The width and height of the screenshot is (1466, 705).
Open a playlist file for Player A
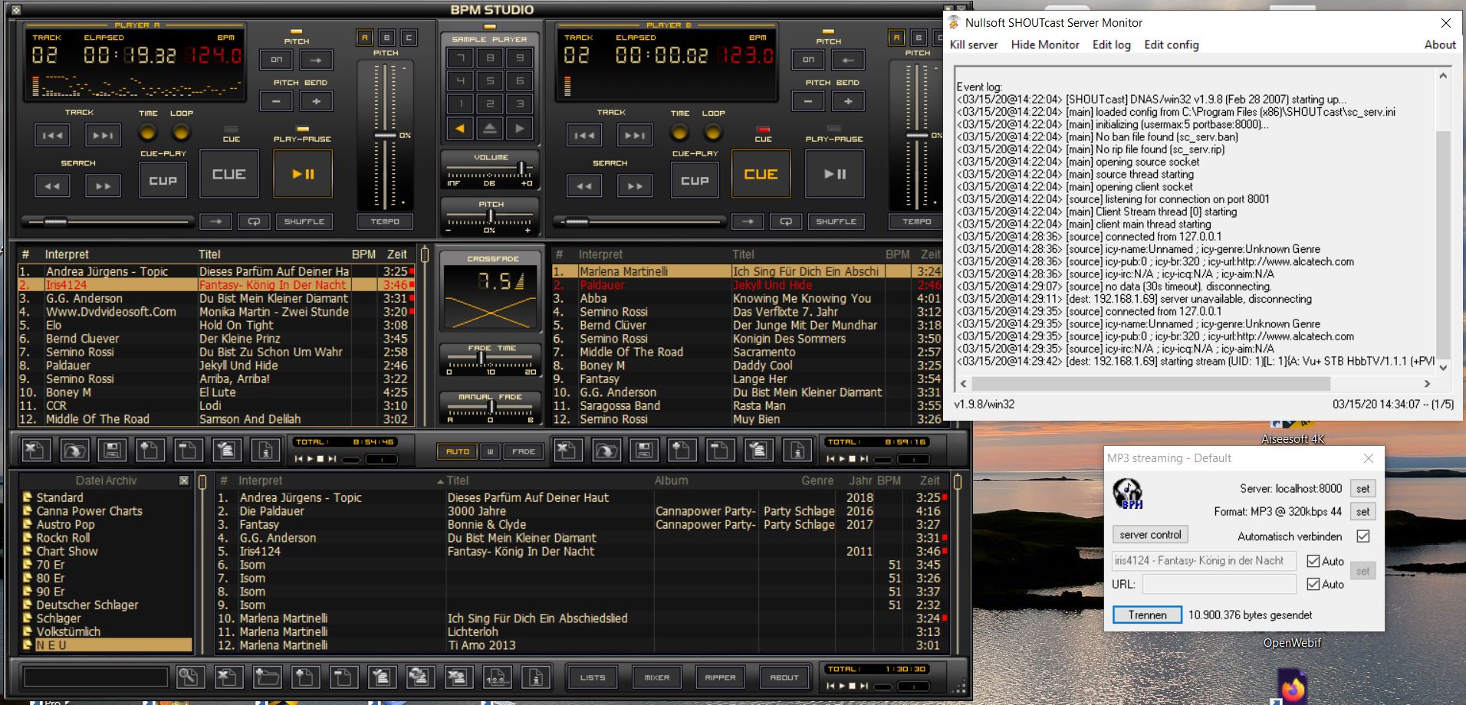[x=74, y=450]
